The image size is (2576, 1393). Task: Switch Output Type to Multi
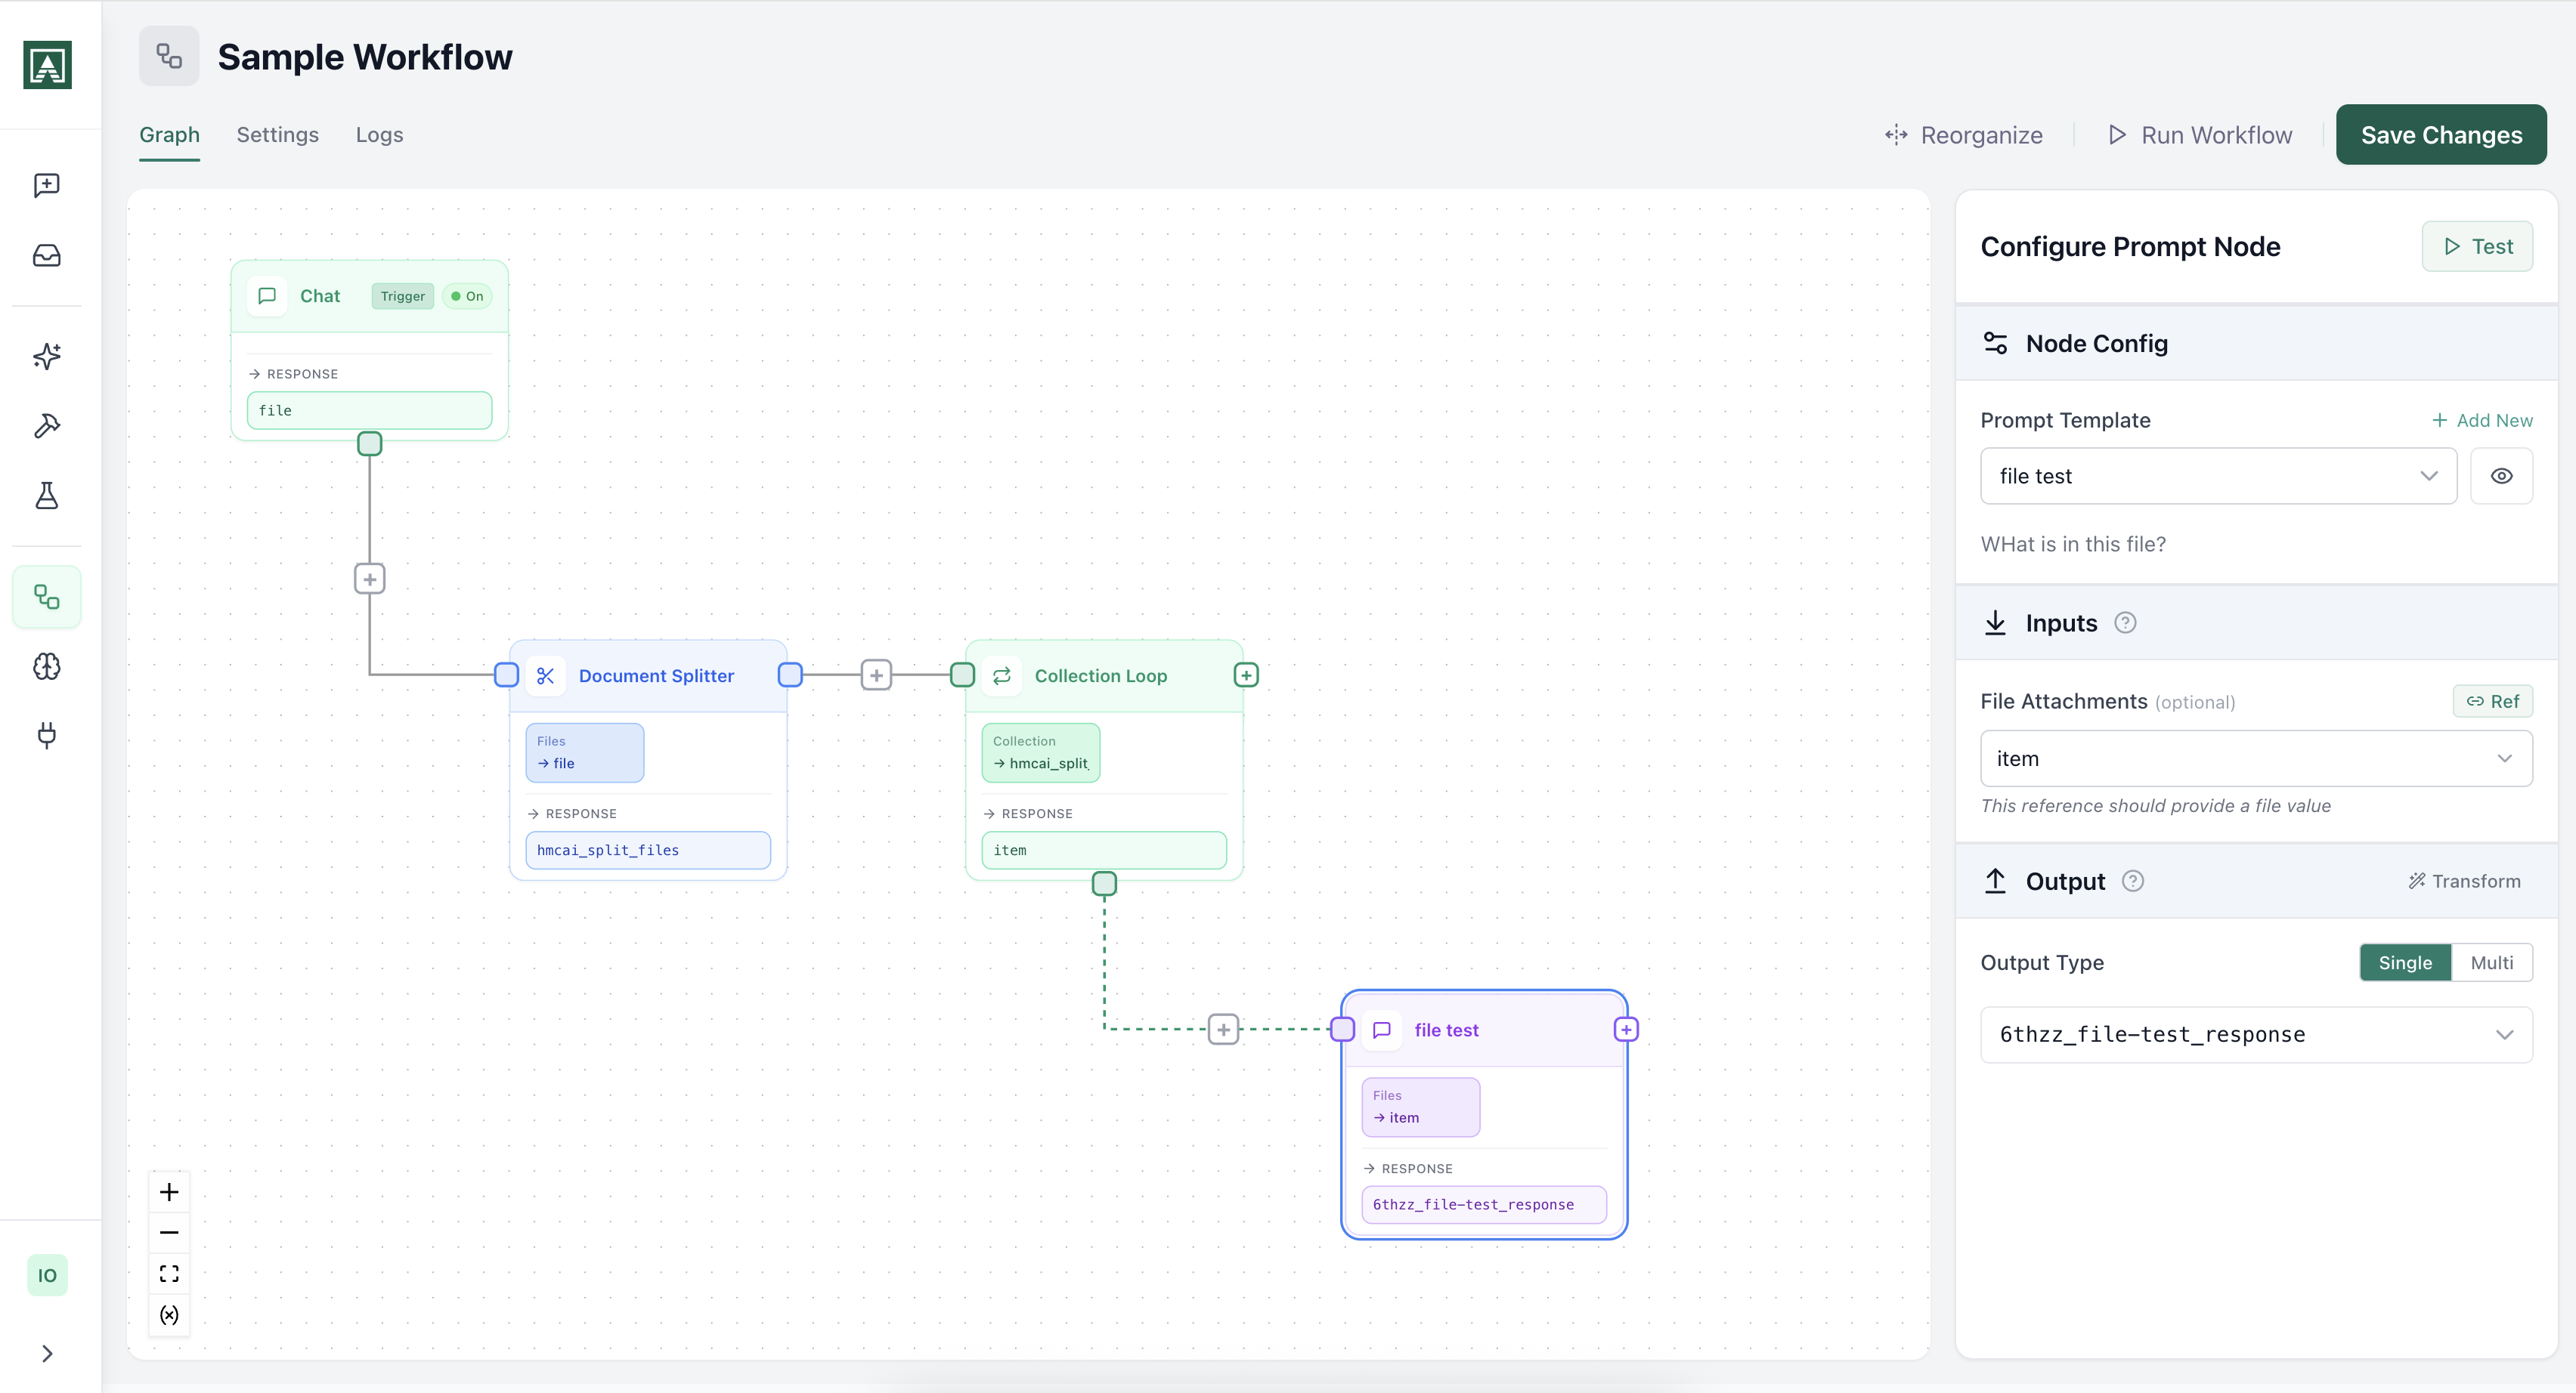point(2492,962)
